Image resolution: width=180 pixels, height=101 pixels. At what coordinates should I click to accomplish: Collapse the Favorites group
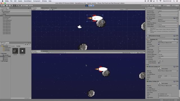click(x=1, y=46)
